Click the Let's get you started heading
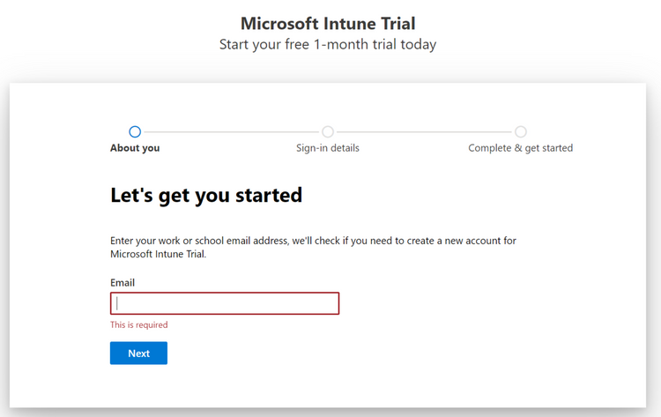This screenshot has width=661, height=417. pos(206,195)
